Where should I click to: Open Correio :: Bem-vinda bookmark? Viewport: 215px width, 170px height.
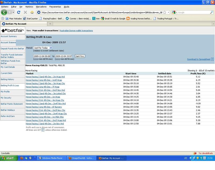pos(78,19)
